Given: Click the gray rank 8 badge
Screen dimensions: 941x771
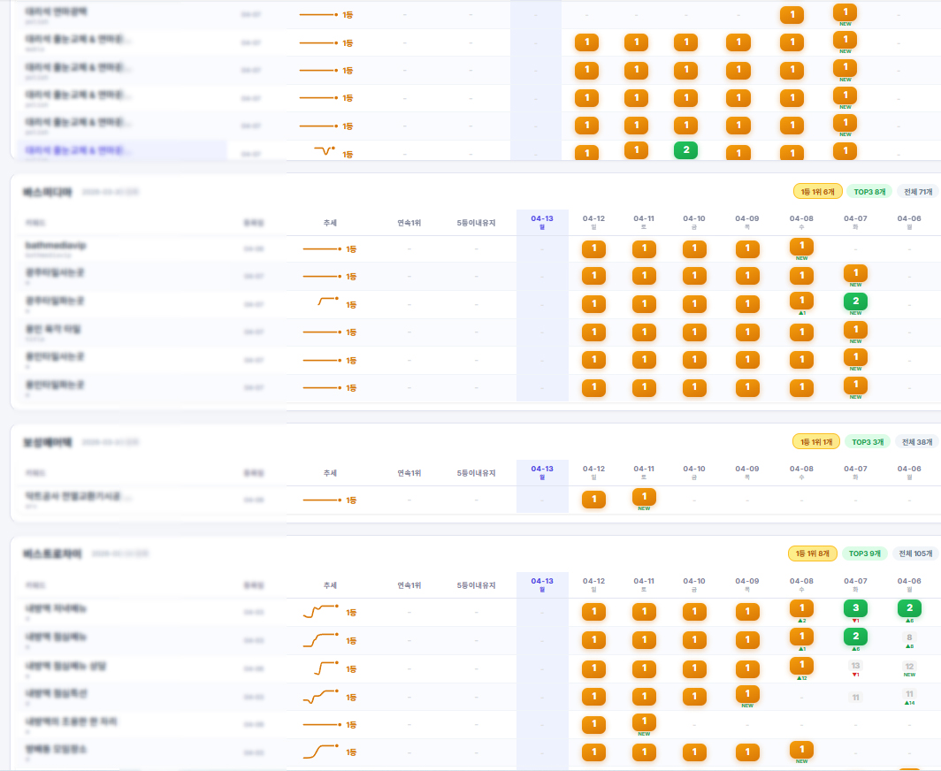Looking at the screenshot, I should point(909,637).
